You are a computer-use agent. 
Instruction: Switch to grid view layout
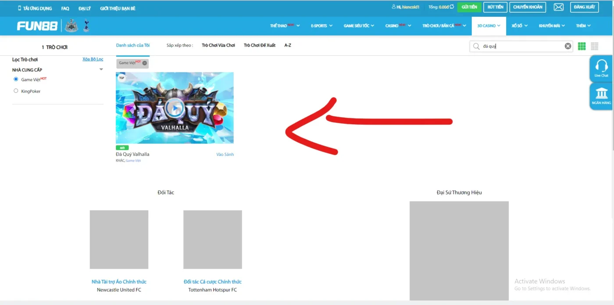pos(582,46)
